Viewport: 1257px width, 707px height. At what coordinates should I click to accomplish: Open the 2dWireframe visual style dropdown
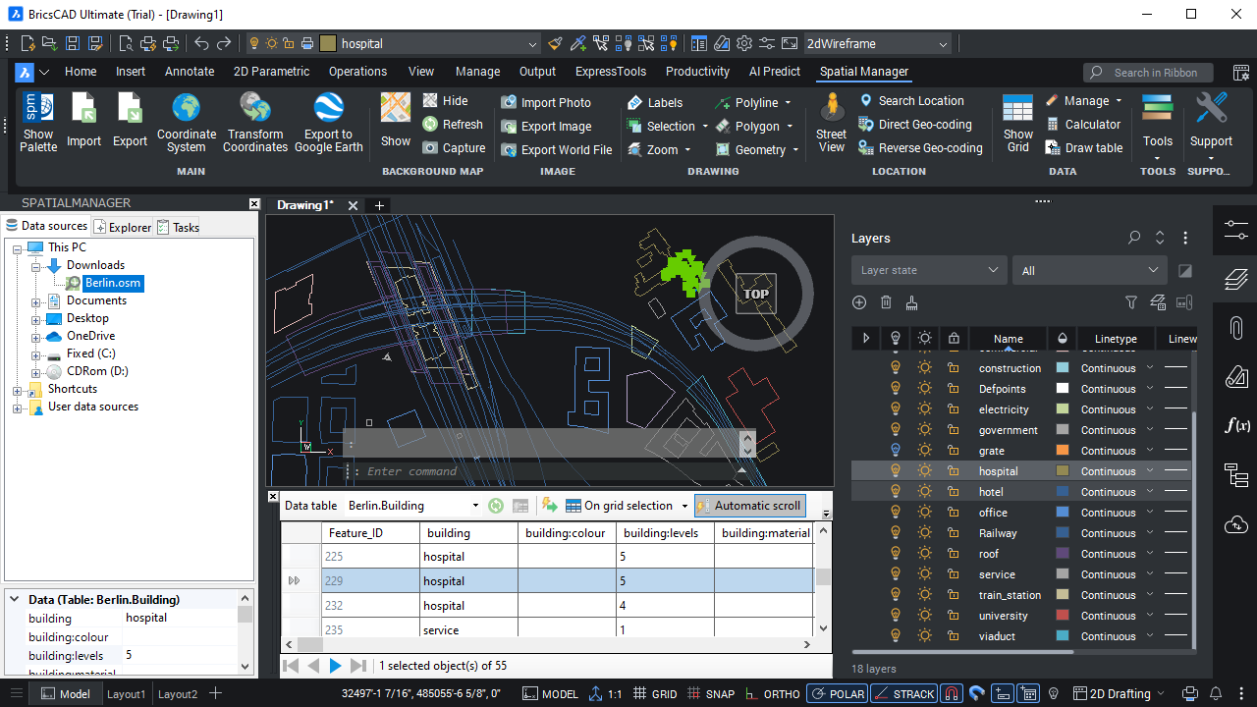[x=878, y=44]
